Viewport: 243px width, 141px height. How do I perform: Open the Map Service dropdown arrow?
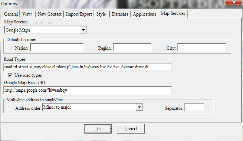(83, 30)
